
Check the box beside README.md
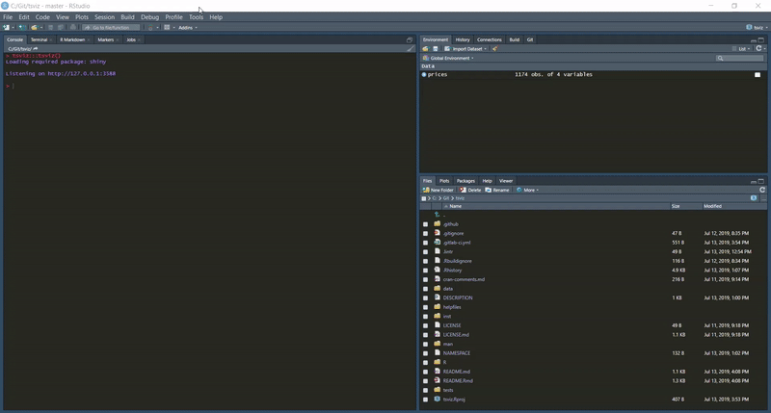pyautogui.click(x=425, y=372)
